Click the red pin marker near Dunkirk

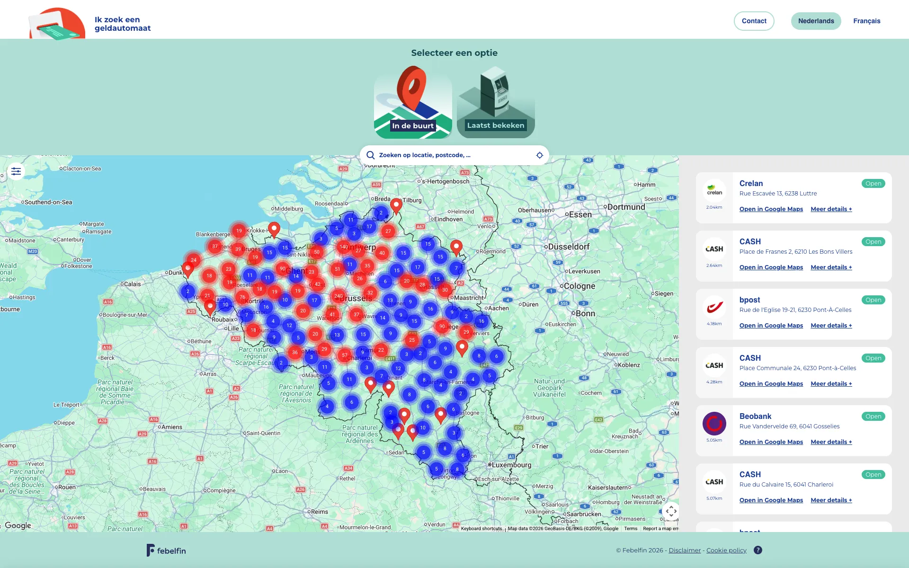pyautogui.click(x=188, y=270)
